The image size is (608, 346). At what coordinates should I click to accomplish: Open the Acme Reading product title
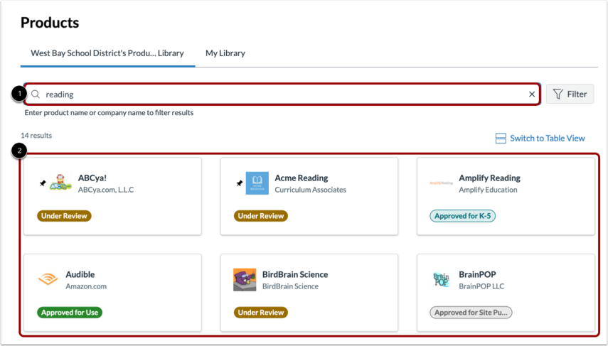click(x=302, y=178)
